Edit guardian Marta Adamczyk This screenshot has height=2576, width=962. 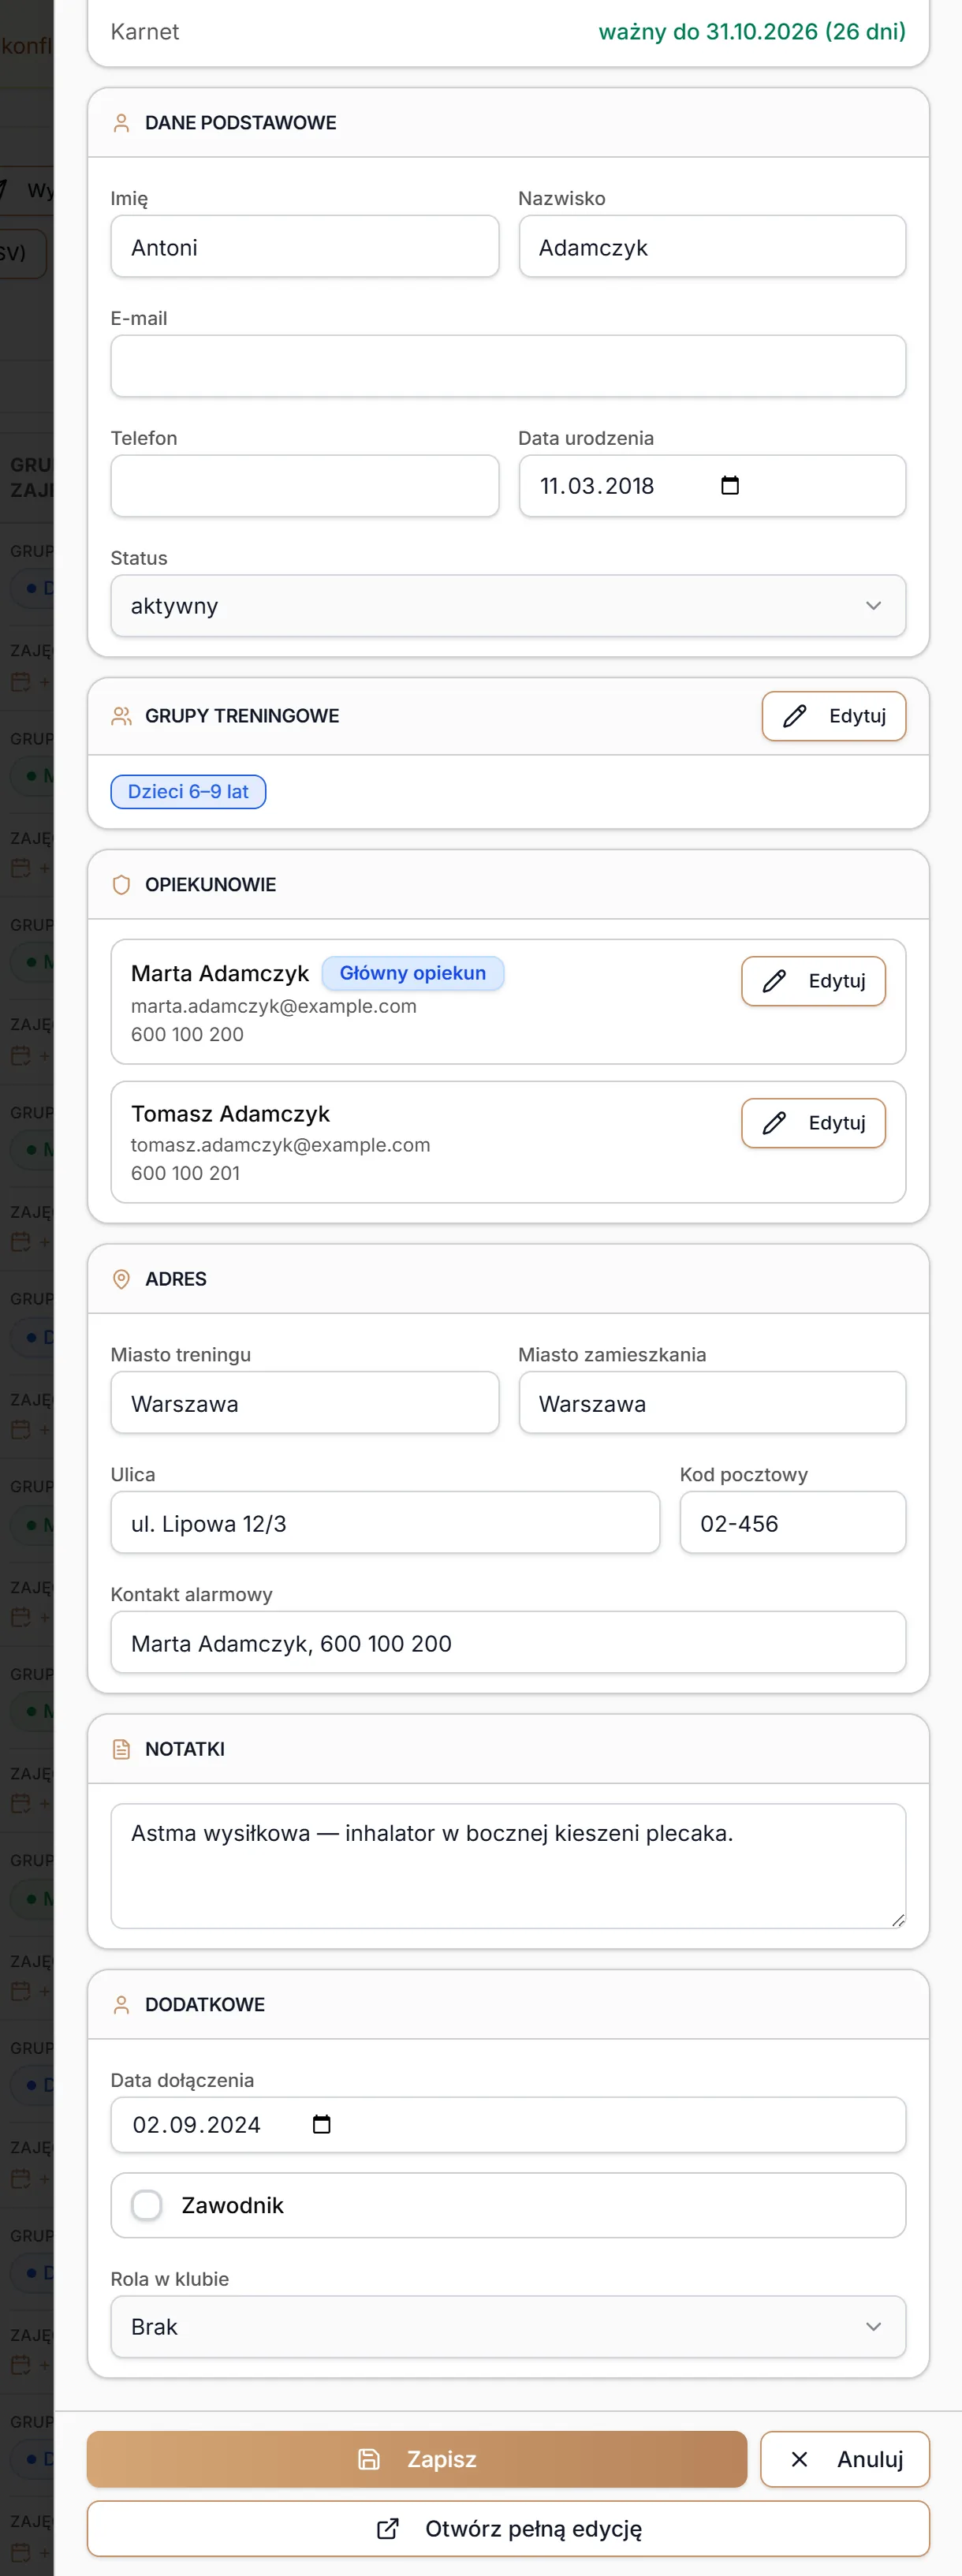pos(813,981)
